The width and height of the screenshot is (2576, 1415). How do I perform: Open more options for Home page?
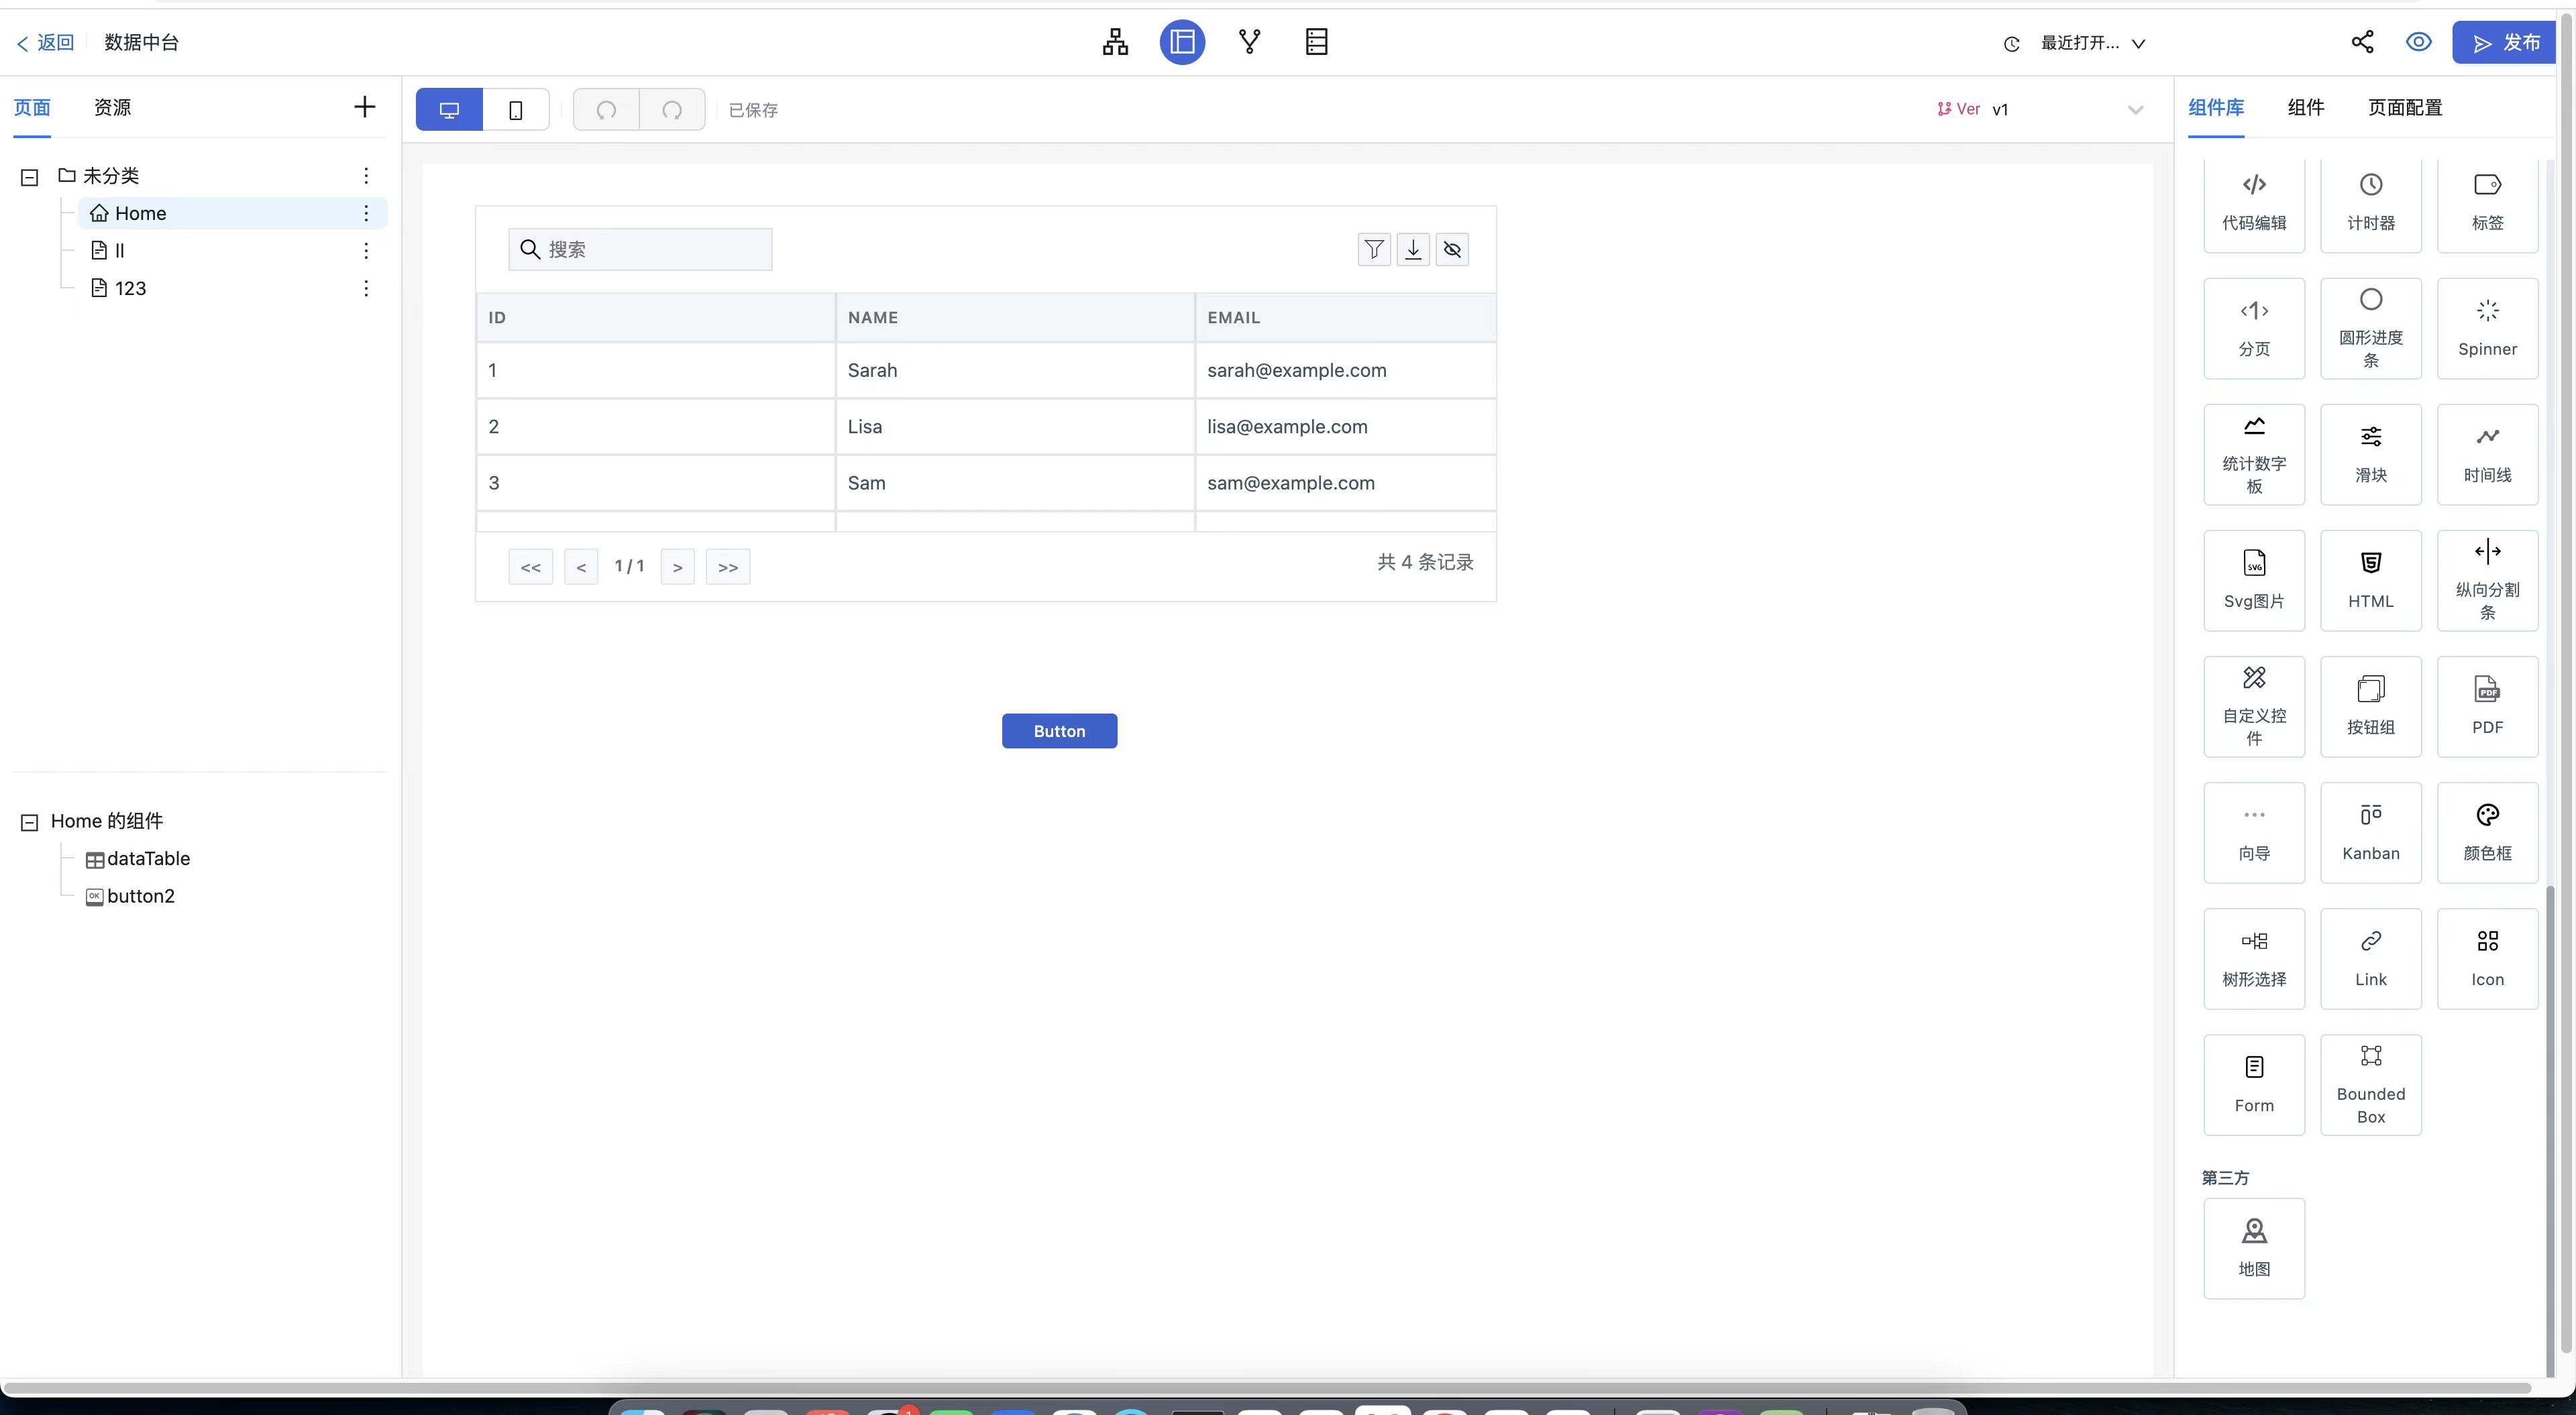366,213
